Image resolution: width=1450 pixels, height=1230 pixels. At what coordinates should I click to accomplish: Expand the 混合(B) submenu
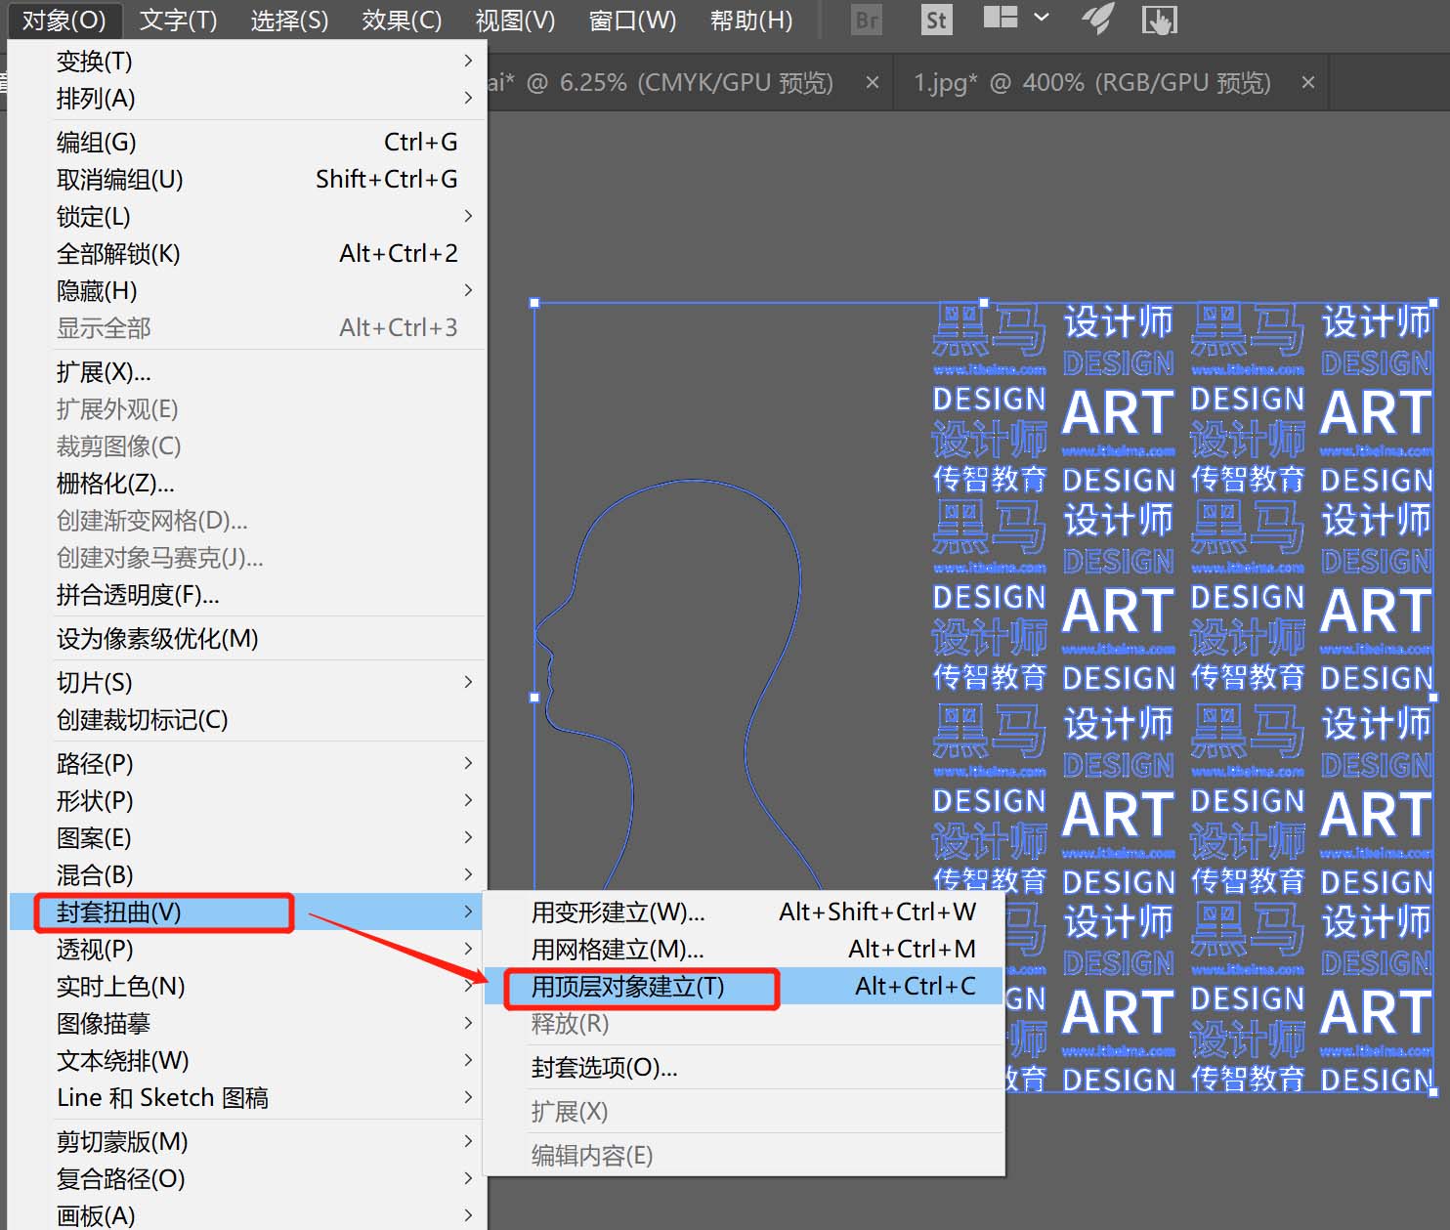pos(247,874)
